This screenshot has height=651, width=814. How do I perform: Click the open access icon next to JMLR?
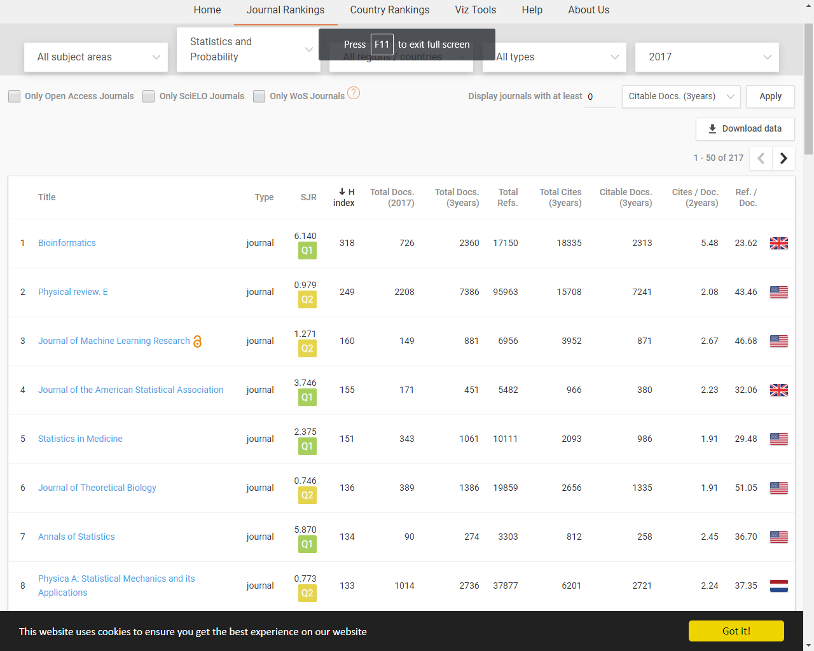[x=197, y=341]
